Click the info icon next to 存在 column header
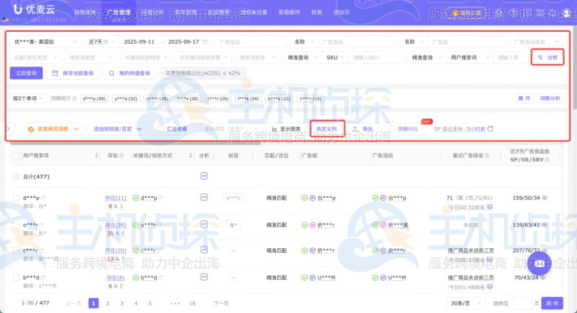This screenshot has height=313, width=577. pyautogui.click(x=122, y=155)
